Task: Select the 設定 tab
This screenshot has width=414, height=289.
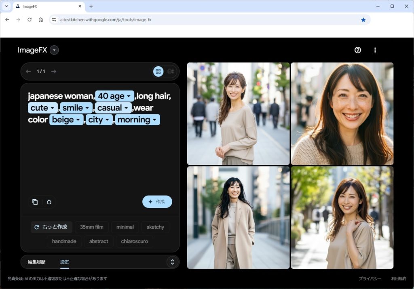Action: coord(65,262)
